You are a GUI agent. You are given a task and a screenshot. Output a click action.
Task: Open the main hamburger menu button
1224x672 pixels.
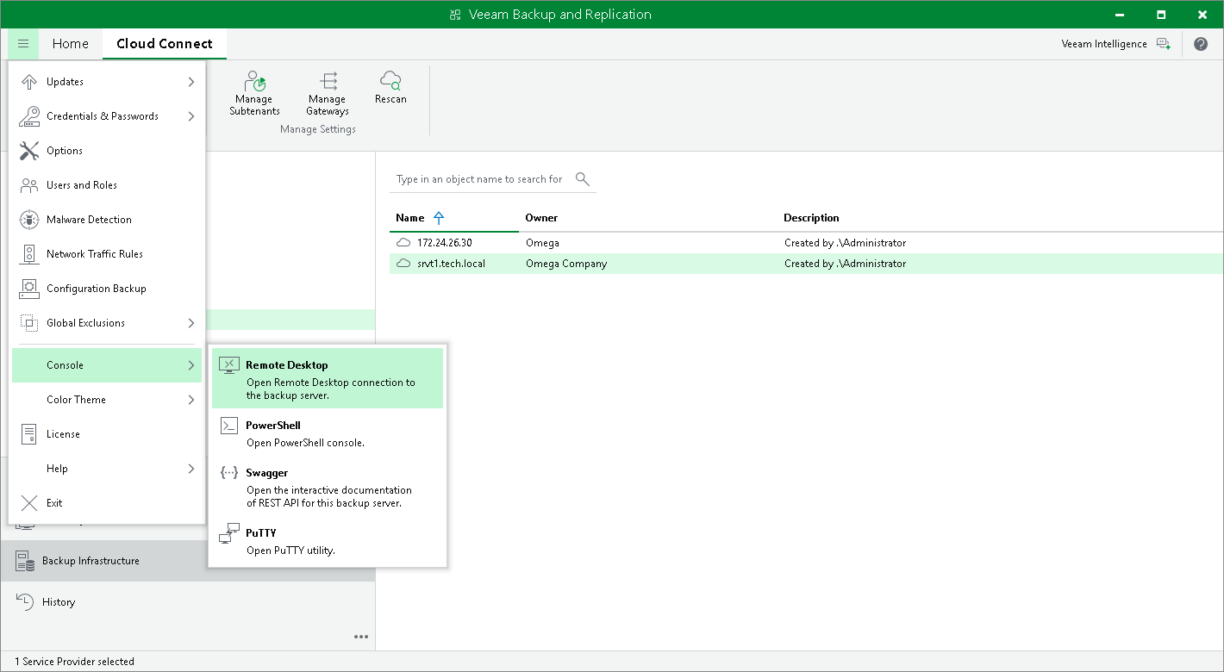[23, 44]
